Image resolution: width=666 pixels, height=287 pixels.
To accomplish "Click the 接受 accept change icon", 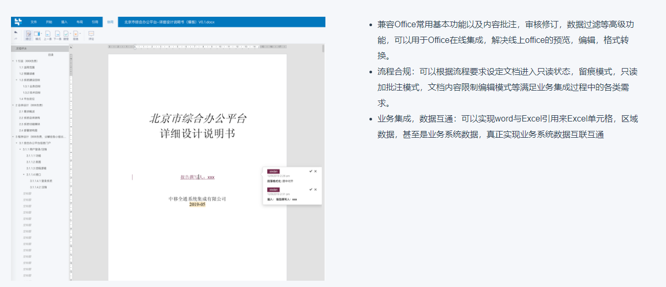I will [x=66, y=34].
